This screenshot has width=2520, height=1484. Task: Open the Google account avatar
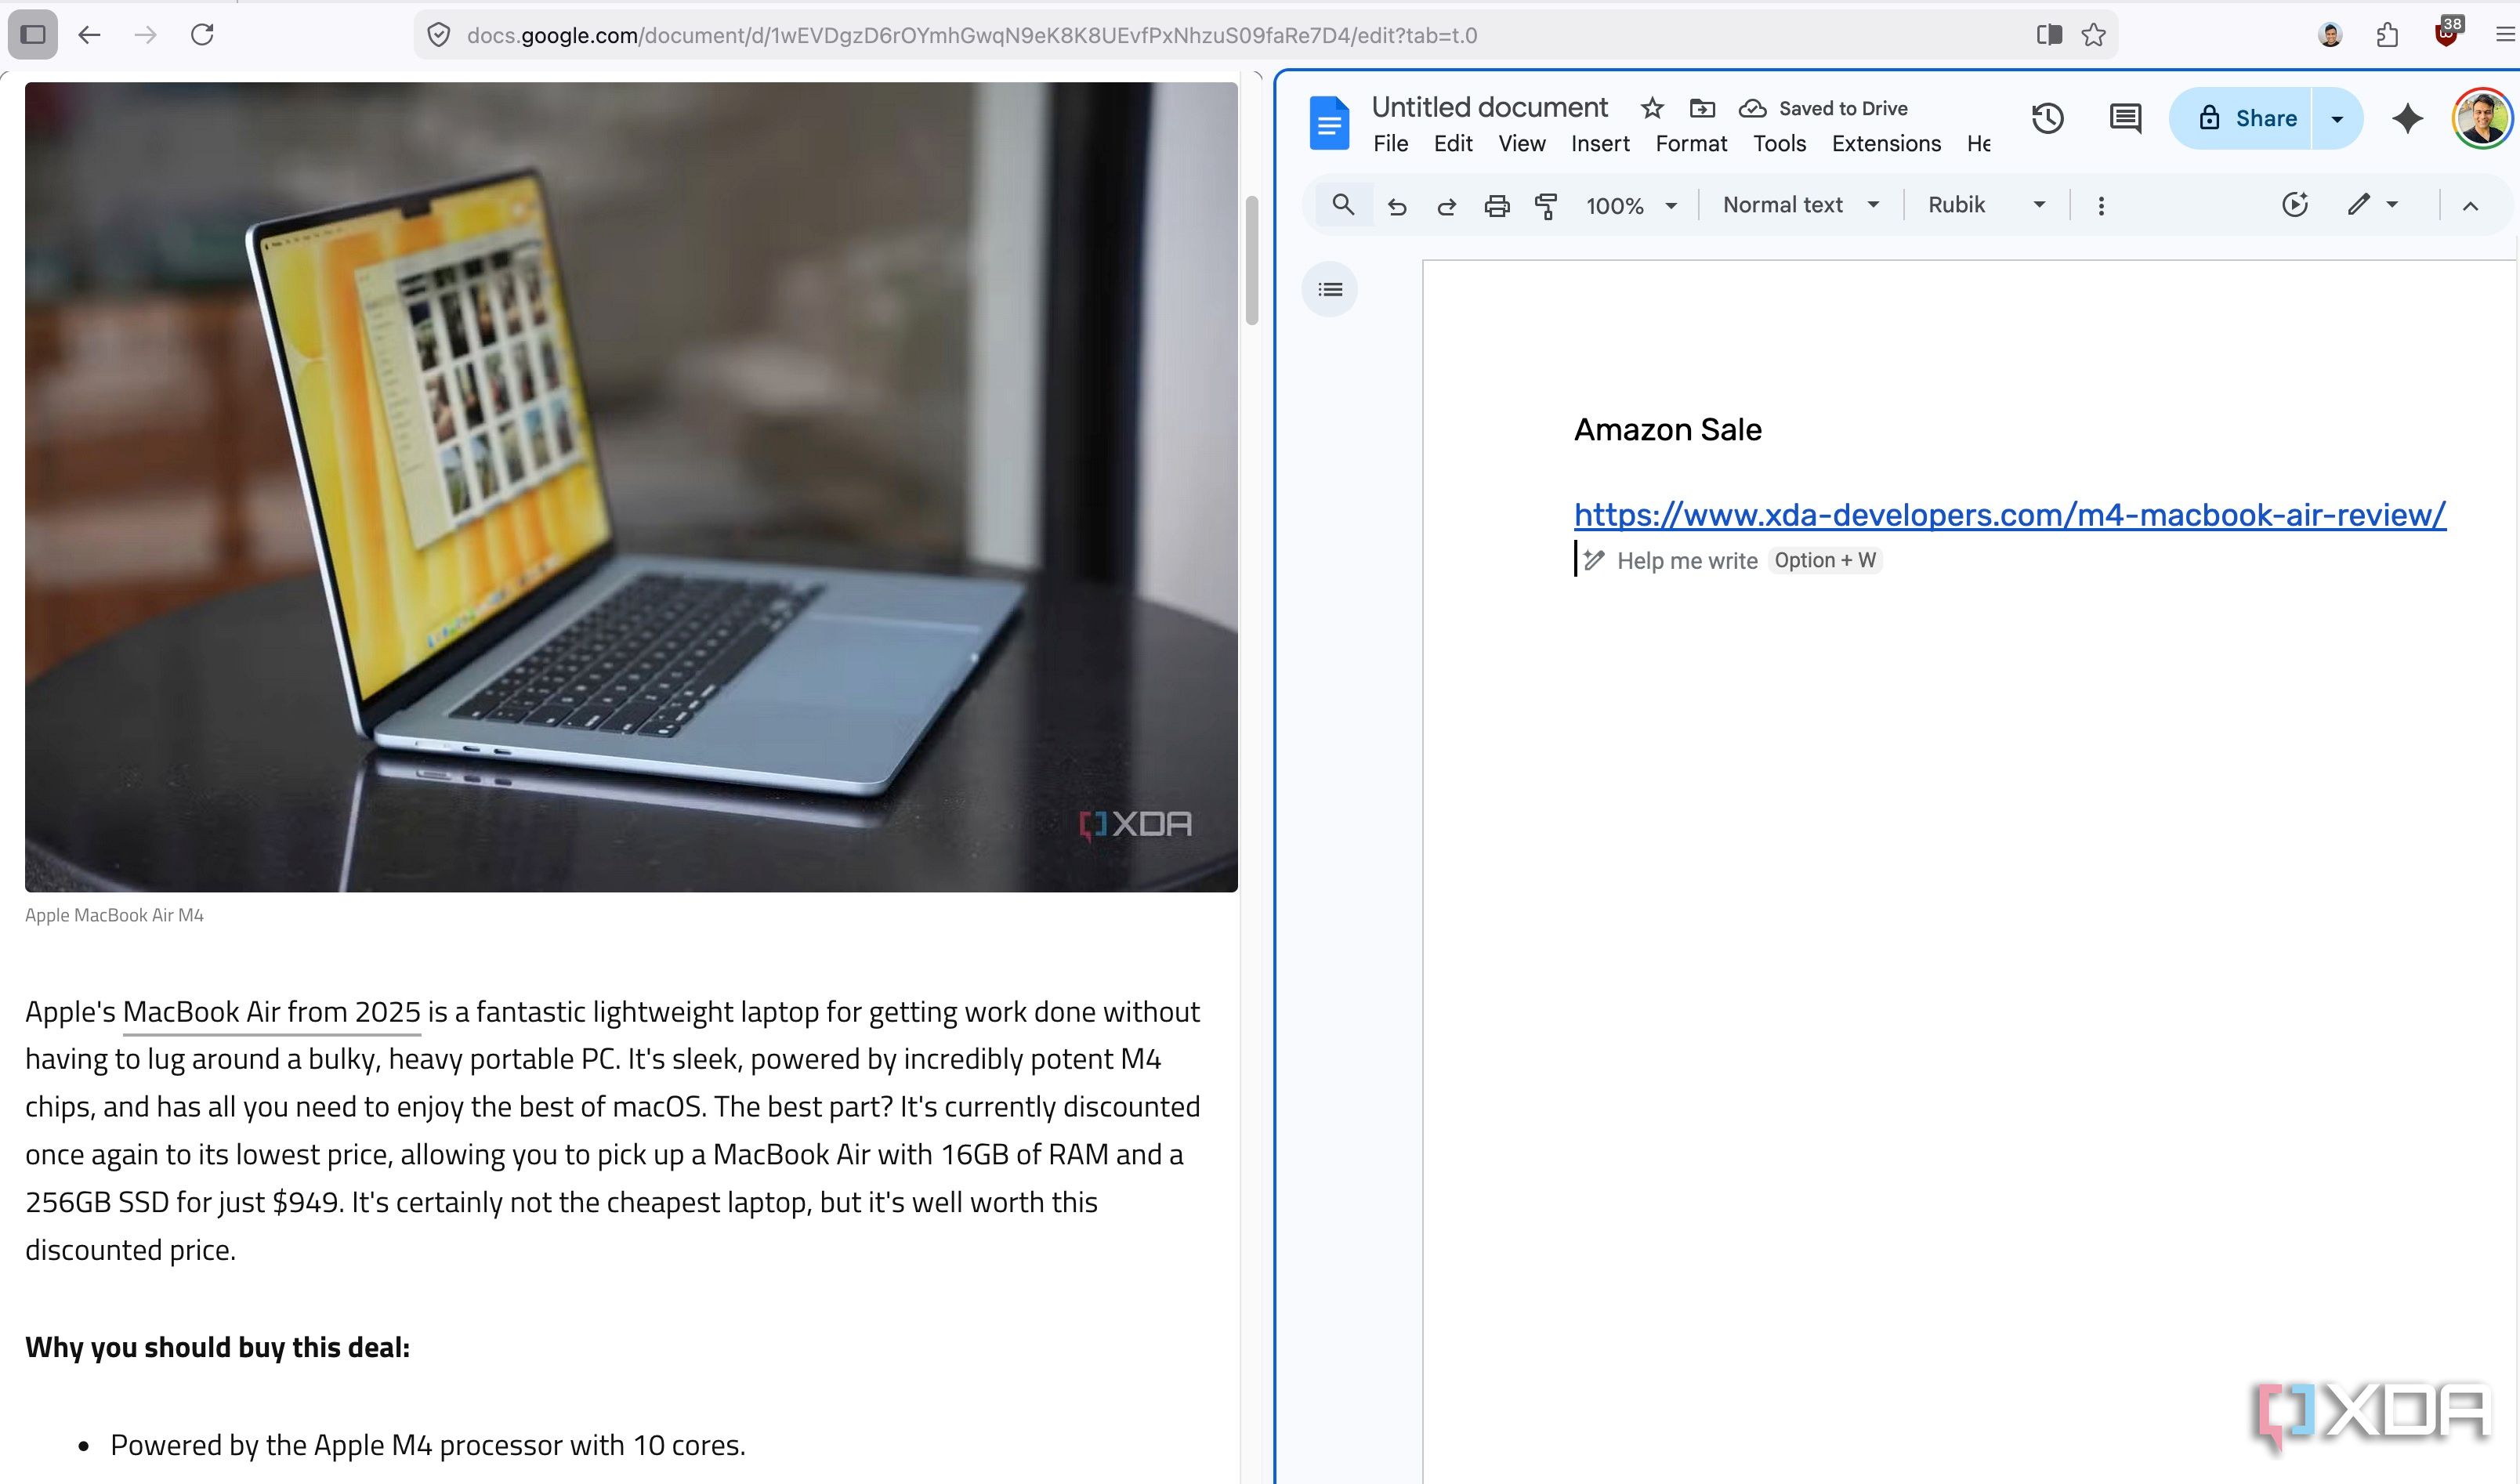click(x=2482, y=118)
